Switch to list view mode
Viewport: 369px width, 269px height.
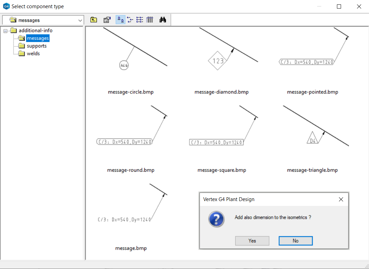click(139, 20)
